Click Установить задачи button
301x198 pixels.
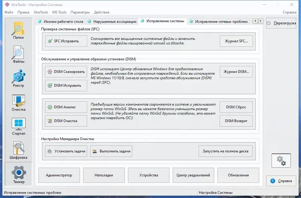tap(66, 151)
